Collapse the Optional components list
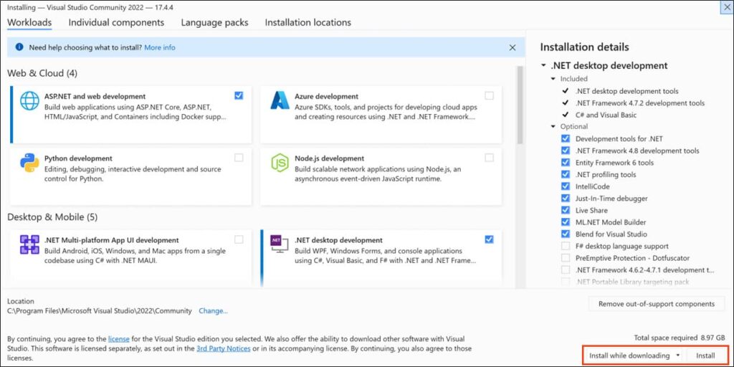Viewport: 734px width, 367px height. pyautogui.click(x=553, y=127)
